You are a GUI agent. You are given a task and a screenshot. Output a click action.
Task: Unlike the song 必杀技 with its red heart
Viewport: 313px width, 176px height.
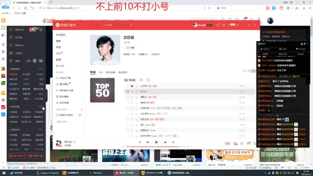click(x=132, y=86)
